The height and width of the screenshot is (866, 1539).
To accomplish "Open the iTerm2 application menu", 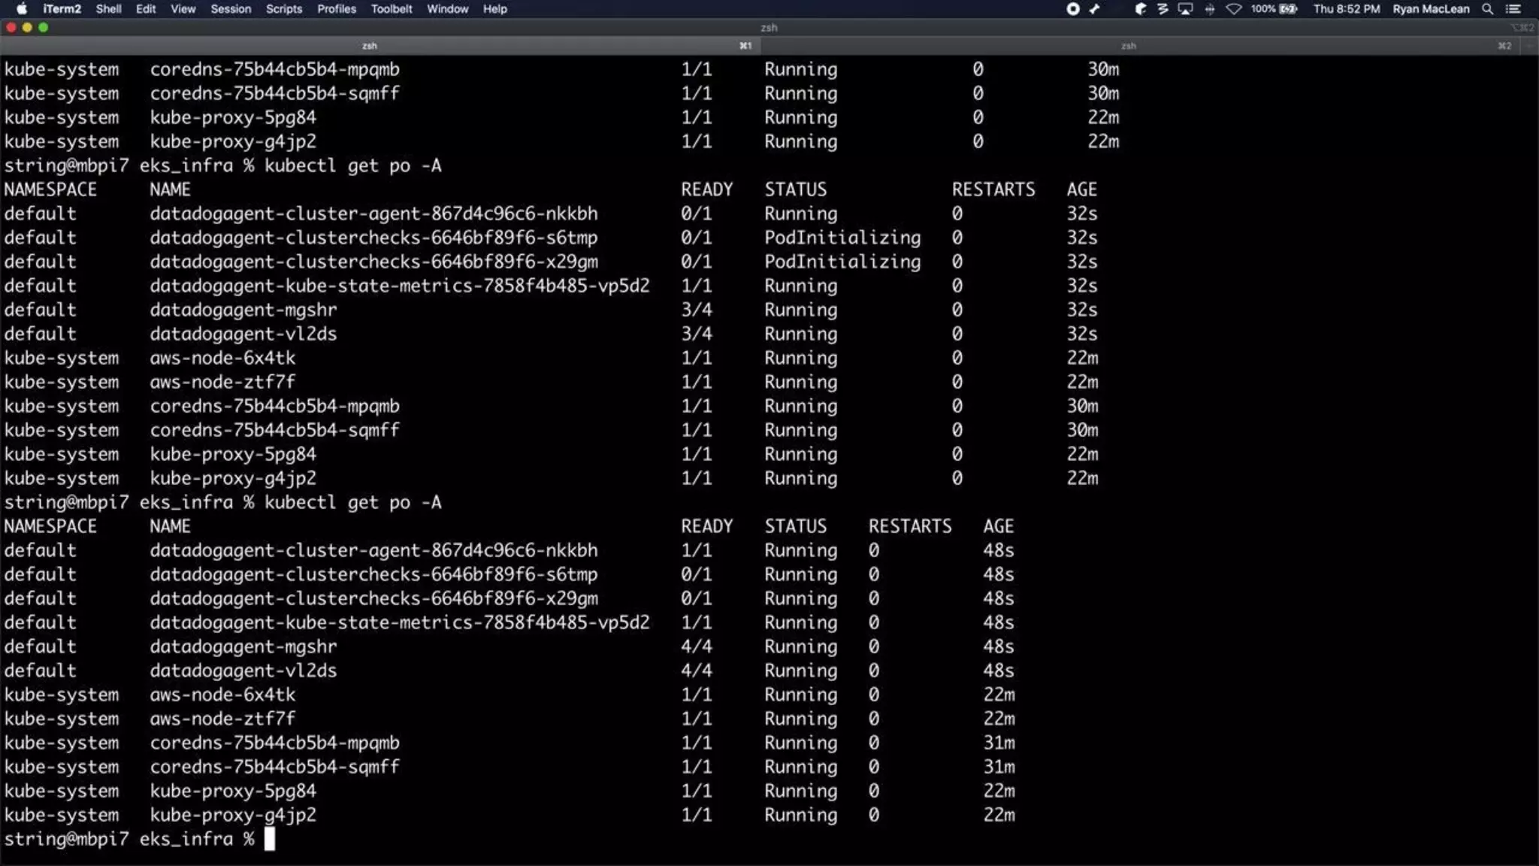I will [x=62, y=9].
